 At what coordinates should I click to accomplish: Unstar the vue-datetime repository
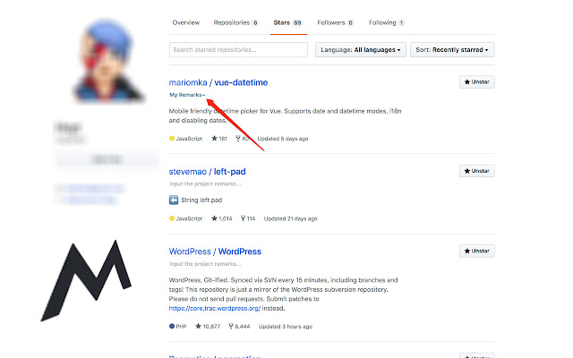(477, 81)
